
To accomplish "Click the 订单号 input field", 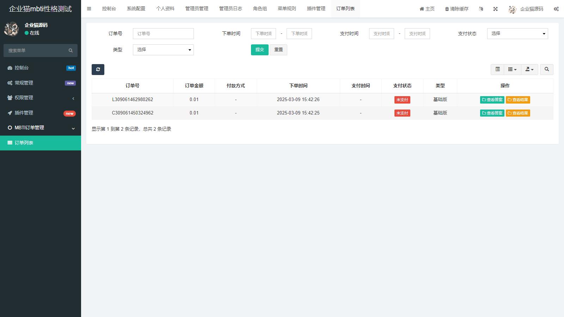I will click(163, 33).
